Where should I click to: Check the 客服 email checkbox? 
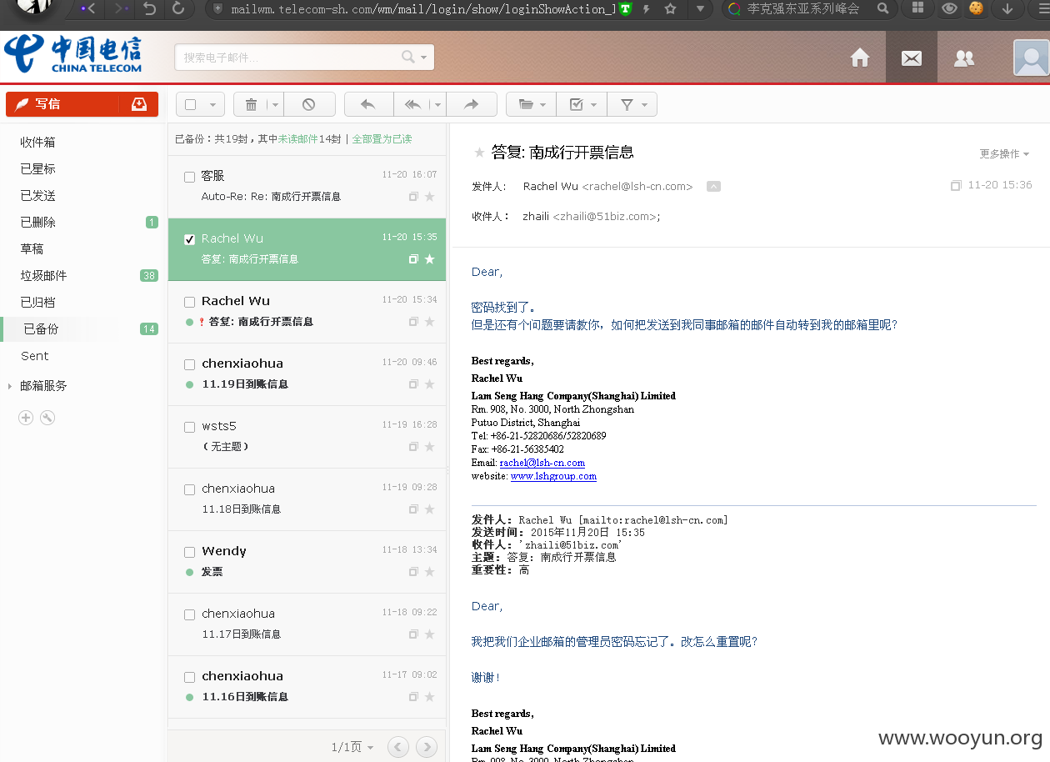click(x=189, y=177)
